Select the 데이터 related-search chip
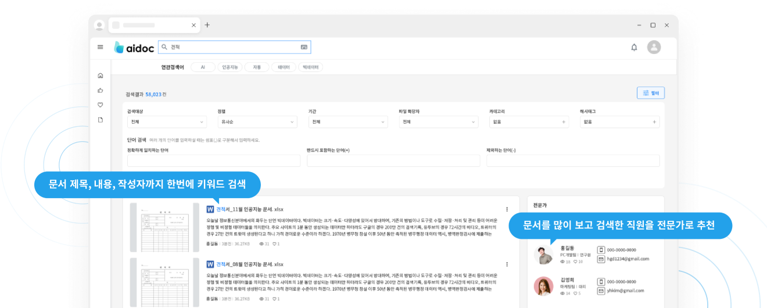Image resolution: width=767 pixels, height=308 pixels. tap(284, 67)
